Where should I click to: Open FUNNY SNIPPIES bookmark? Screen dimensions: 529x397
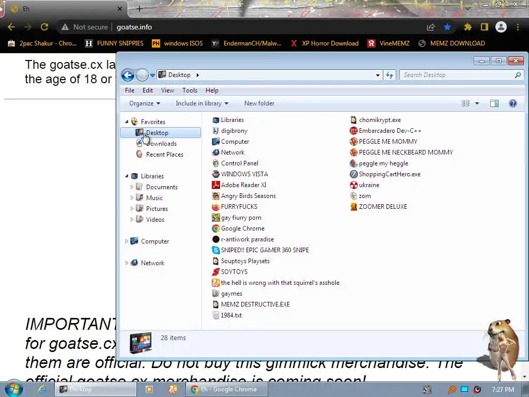tap(114, 43)
